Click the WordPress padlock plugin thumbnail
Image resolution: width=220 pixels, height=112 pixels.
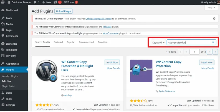pos(47,71)
